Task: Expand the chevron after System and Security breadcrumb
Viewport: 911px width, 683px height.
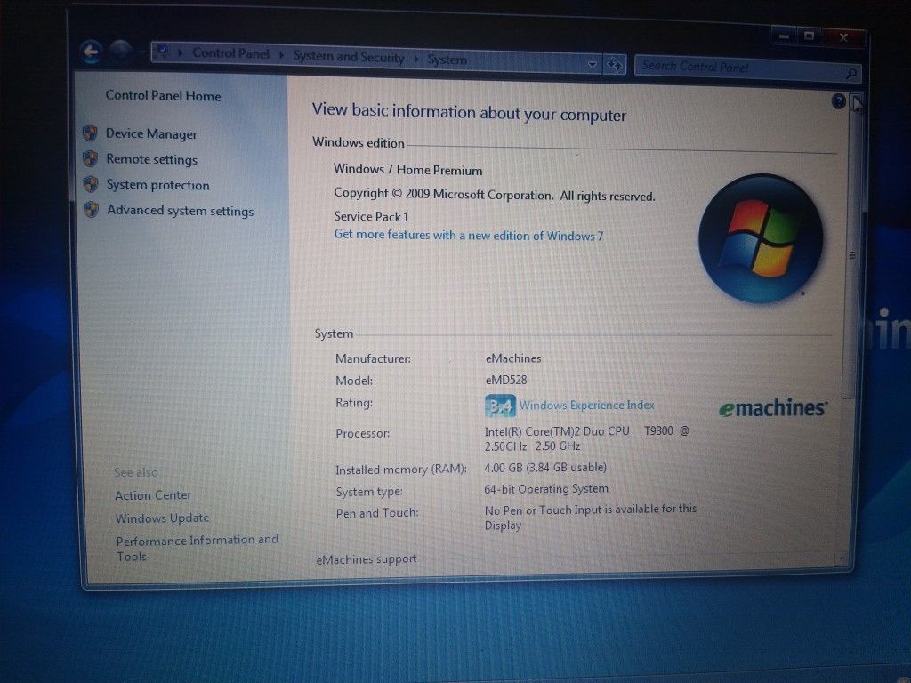Action: [416, 59]
